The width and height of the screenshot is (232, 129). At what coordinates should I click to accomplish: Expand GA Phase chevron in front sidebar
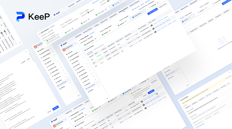coord(83,57)
